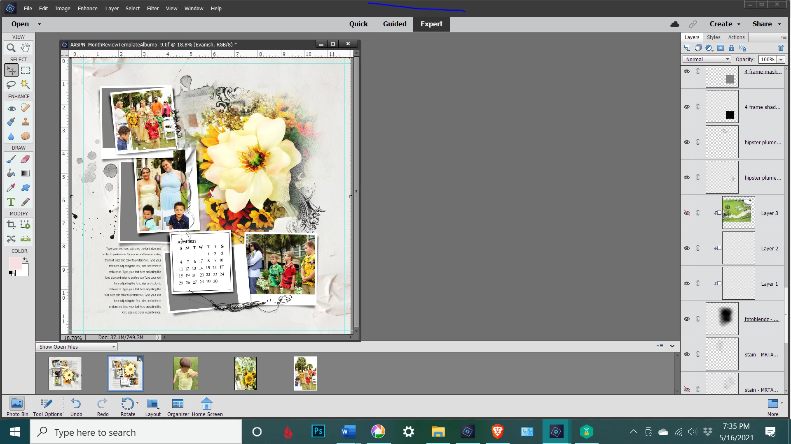Expand the Show Open Files dropdown
791x444 pixels.
pyautogui.click(x=77, y=347)
